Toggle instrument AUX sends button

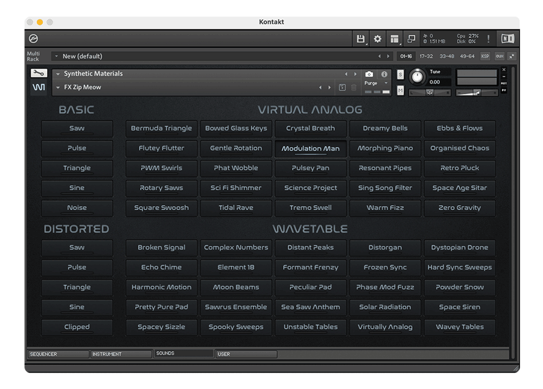pos(504,83)
